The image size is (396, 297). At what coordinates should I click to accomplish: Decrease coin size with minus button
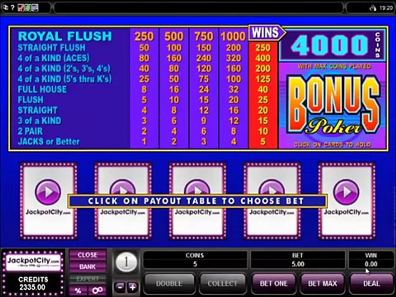pyautogui.click(x=120, y=288)
